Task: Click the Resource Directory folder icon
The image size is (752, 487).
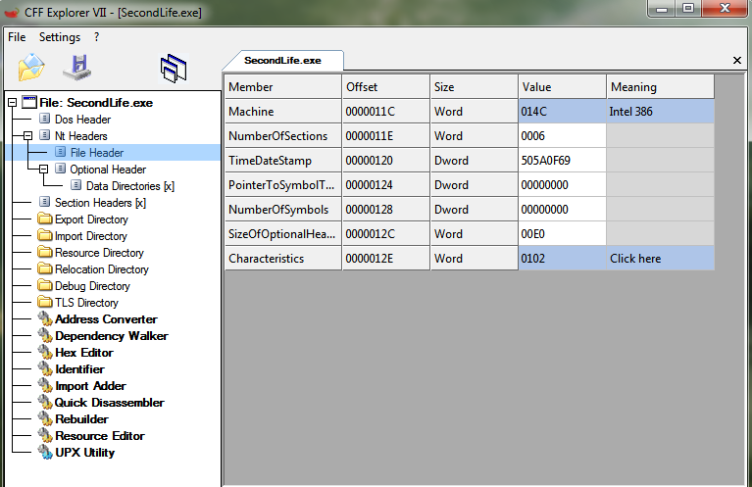Action: [x=45, y=252]
